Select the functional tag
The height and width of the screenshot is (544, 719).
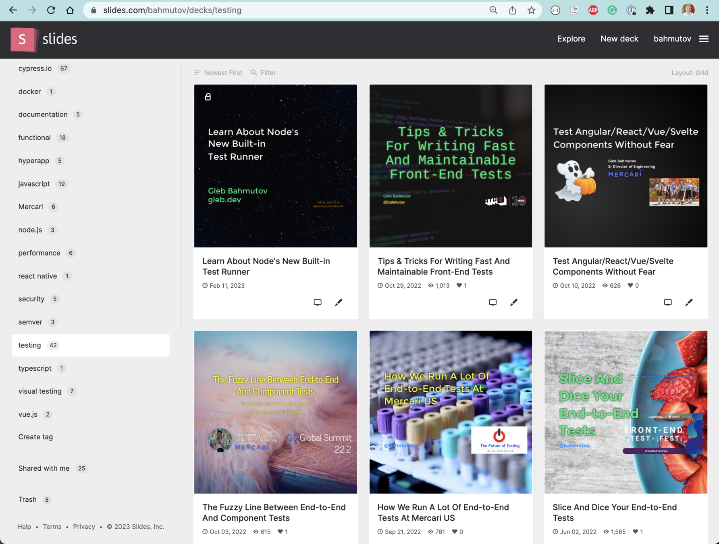91,137
